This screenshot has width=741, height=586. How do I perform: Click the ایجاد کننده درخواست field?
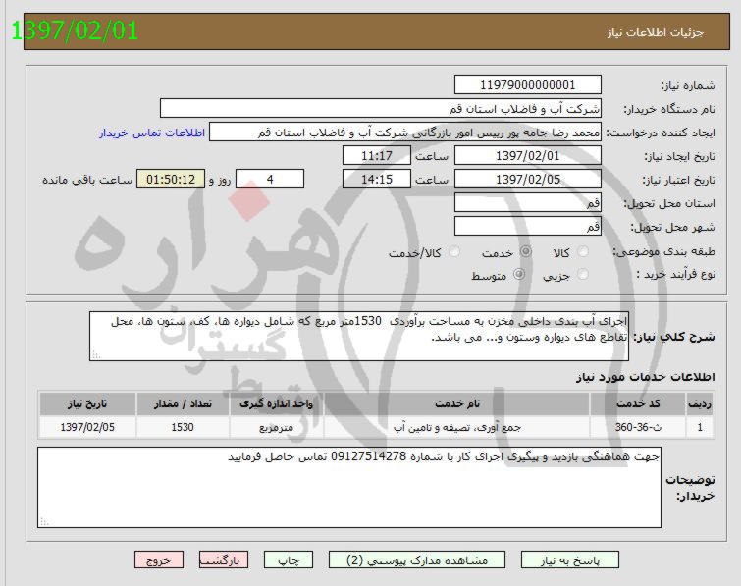405,132
